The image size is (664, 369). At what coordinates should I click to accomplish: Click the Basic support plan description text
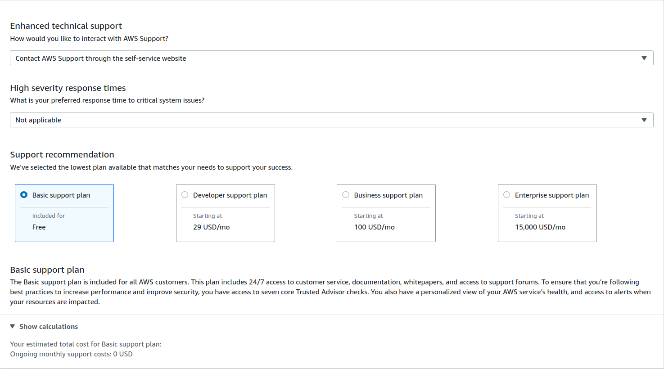click(324, 292)
